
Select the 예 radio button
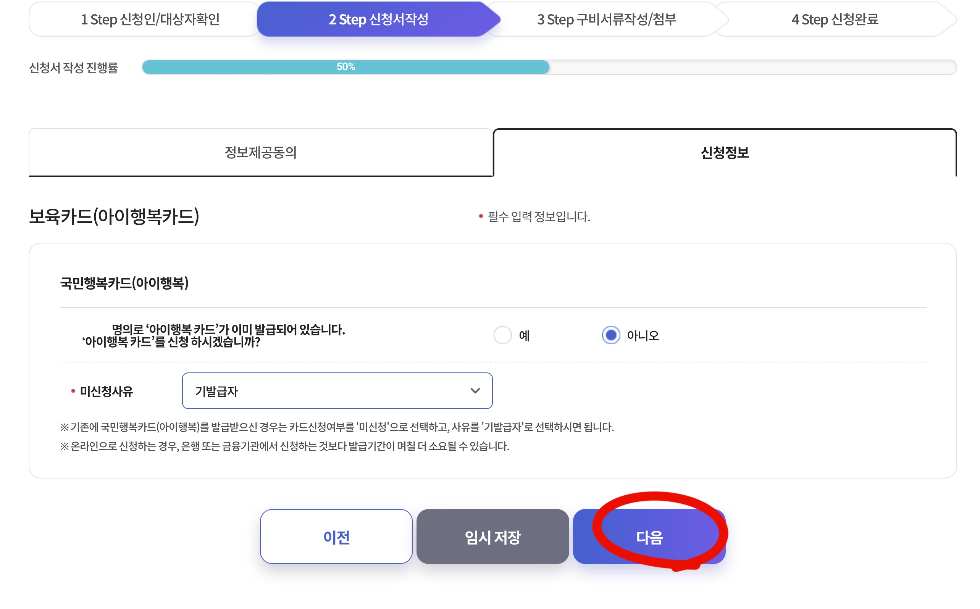[503, 335]
